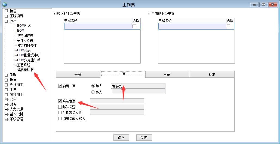Screen dimensions: 280x144
Task: Expand the 系统管理 tree node
Action: click(6, 119)
